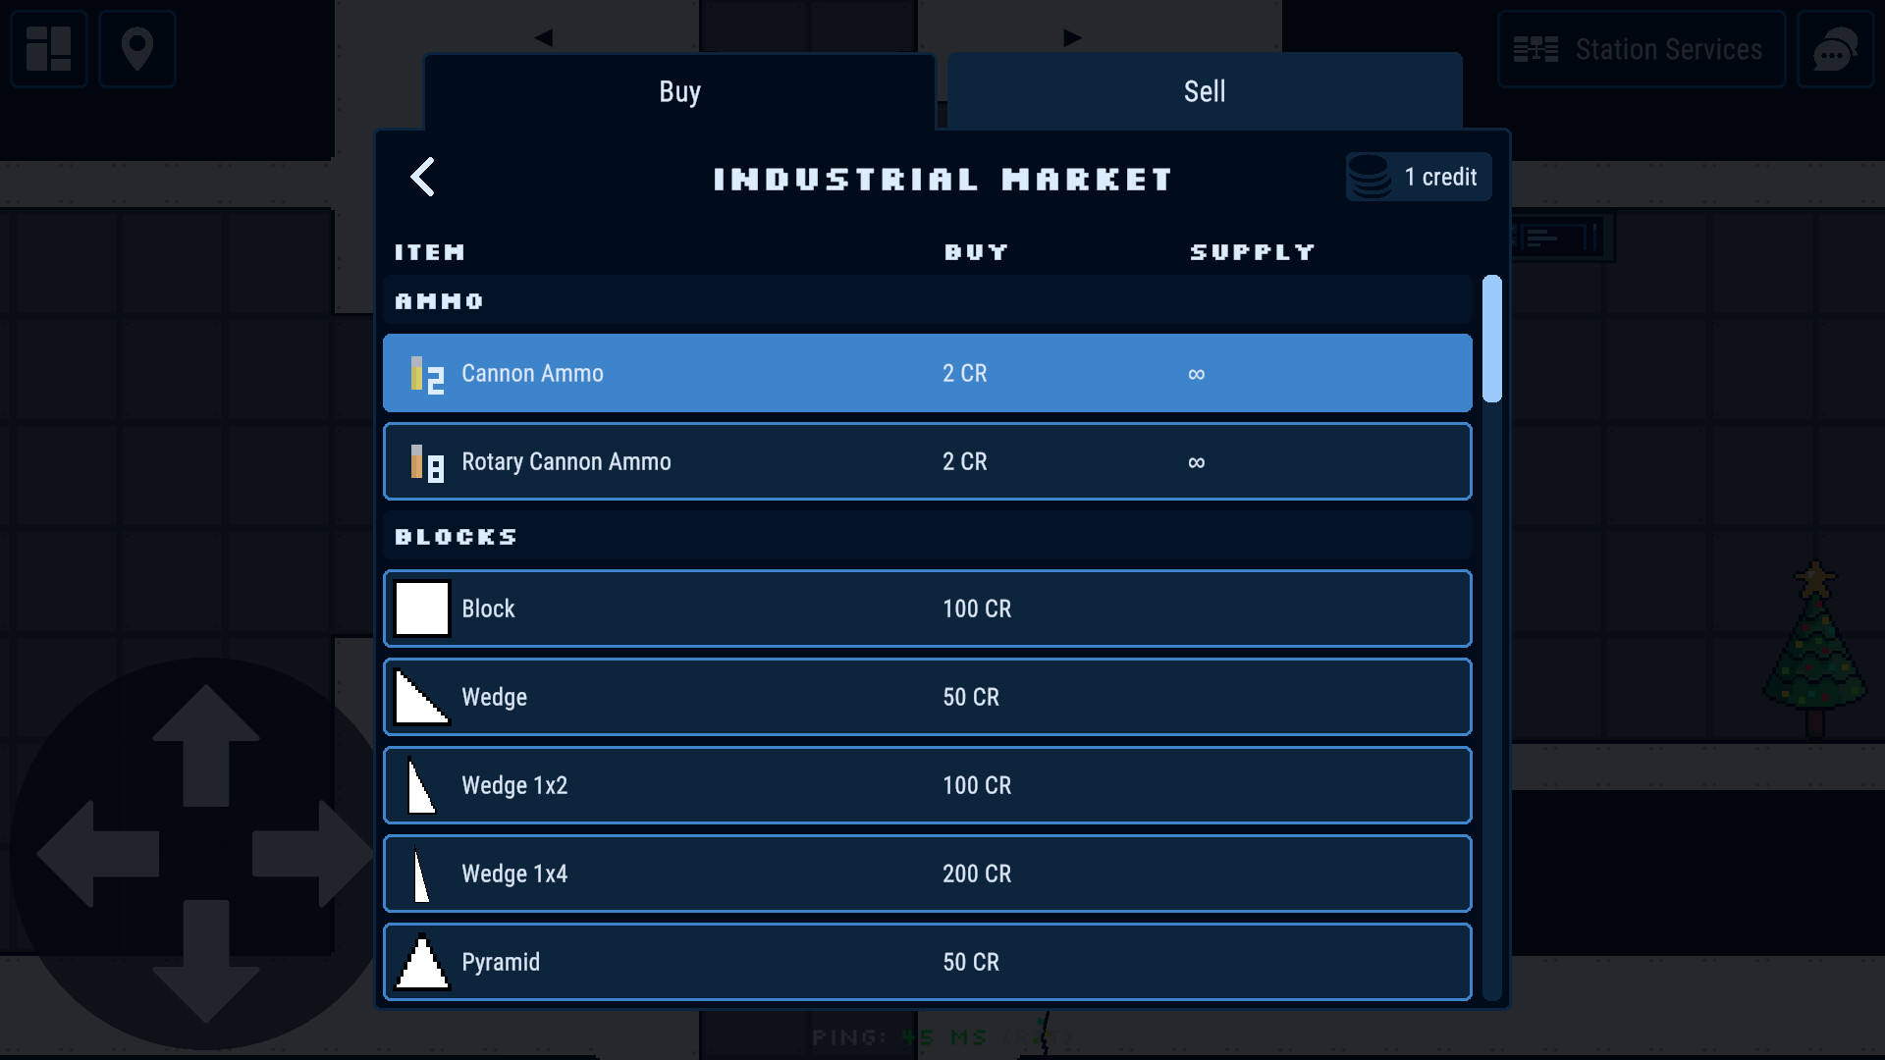Screen dimensions: 1885x1060
Task: Click the dashboard grid icon top-left
Action: 49,49
